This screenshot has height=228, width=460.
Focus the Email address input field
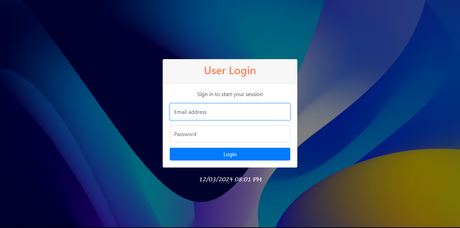click(x=230, y=112)
